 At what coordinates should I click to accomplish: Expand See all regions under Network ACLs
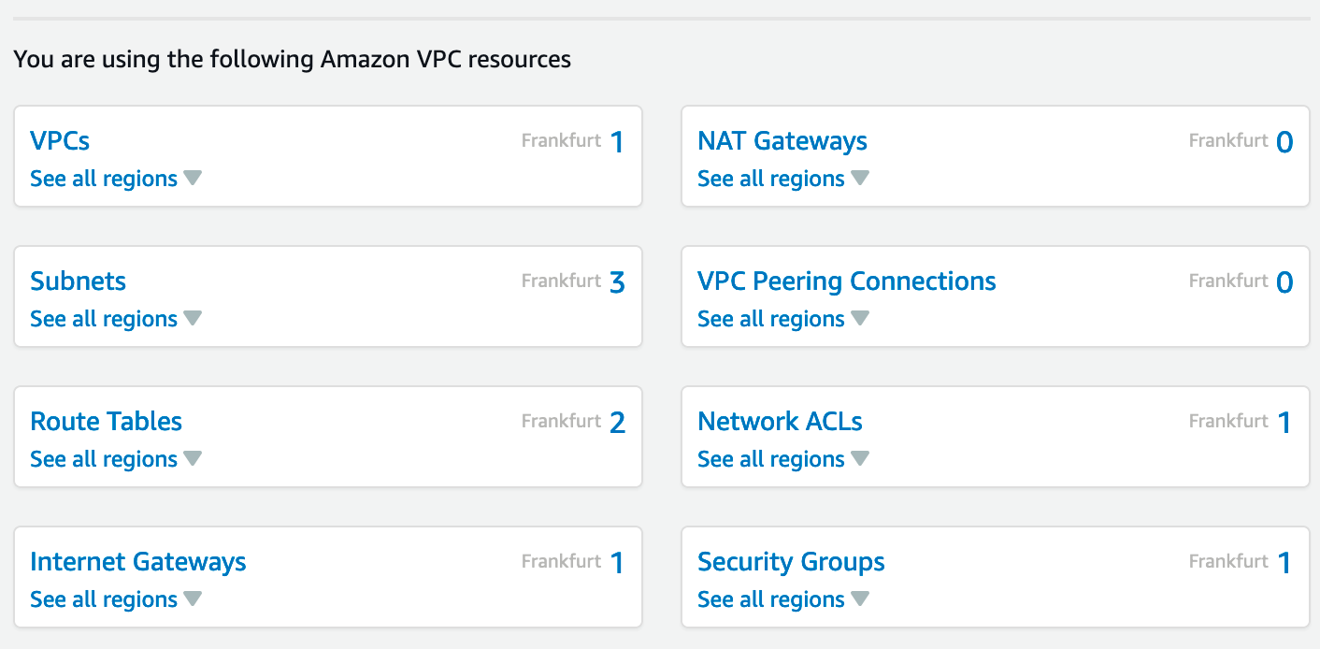(782, 459)
